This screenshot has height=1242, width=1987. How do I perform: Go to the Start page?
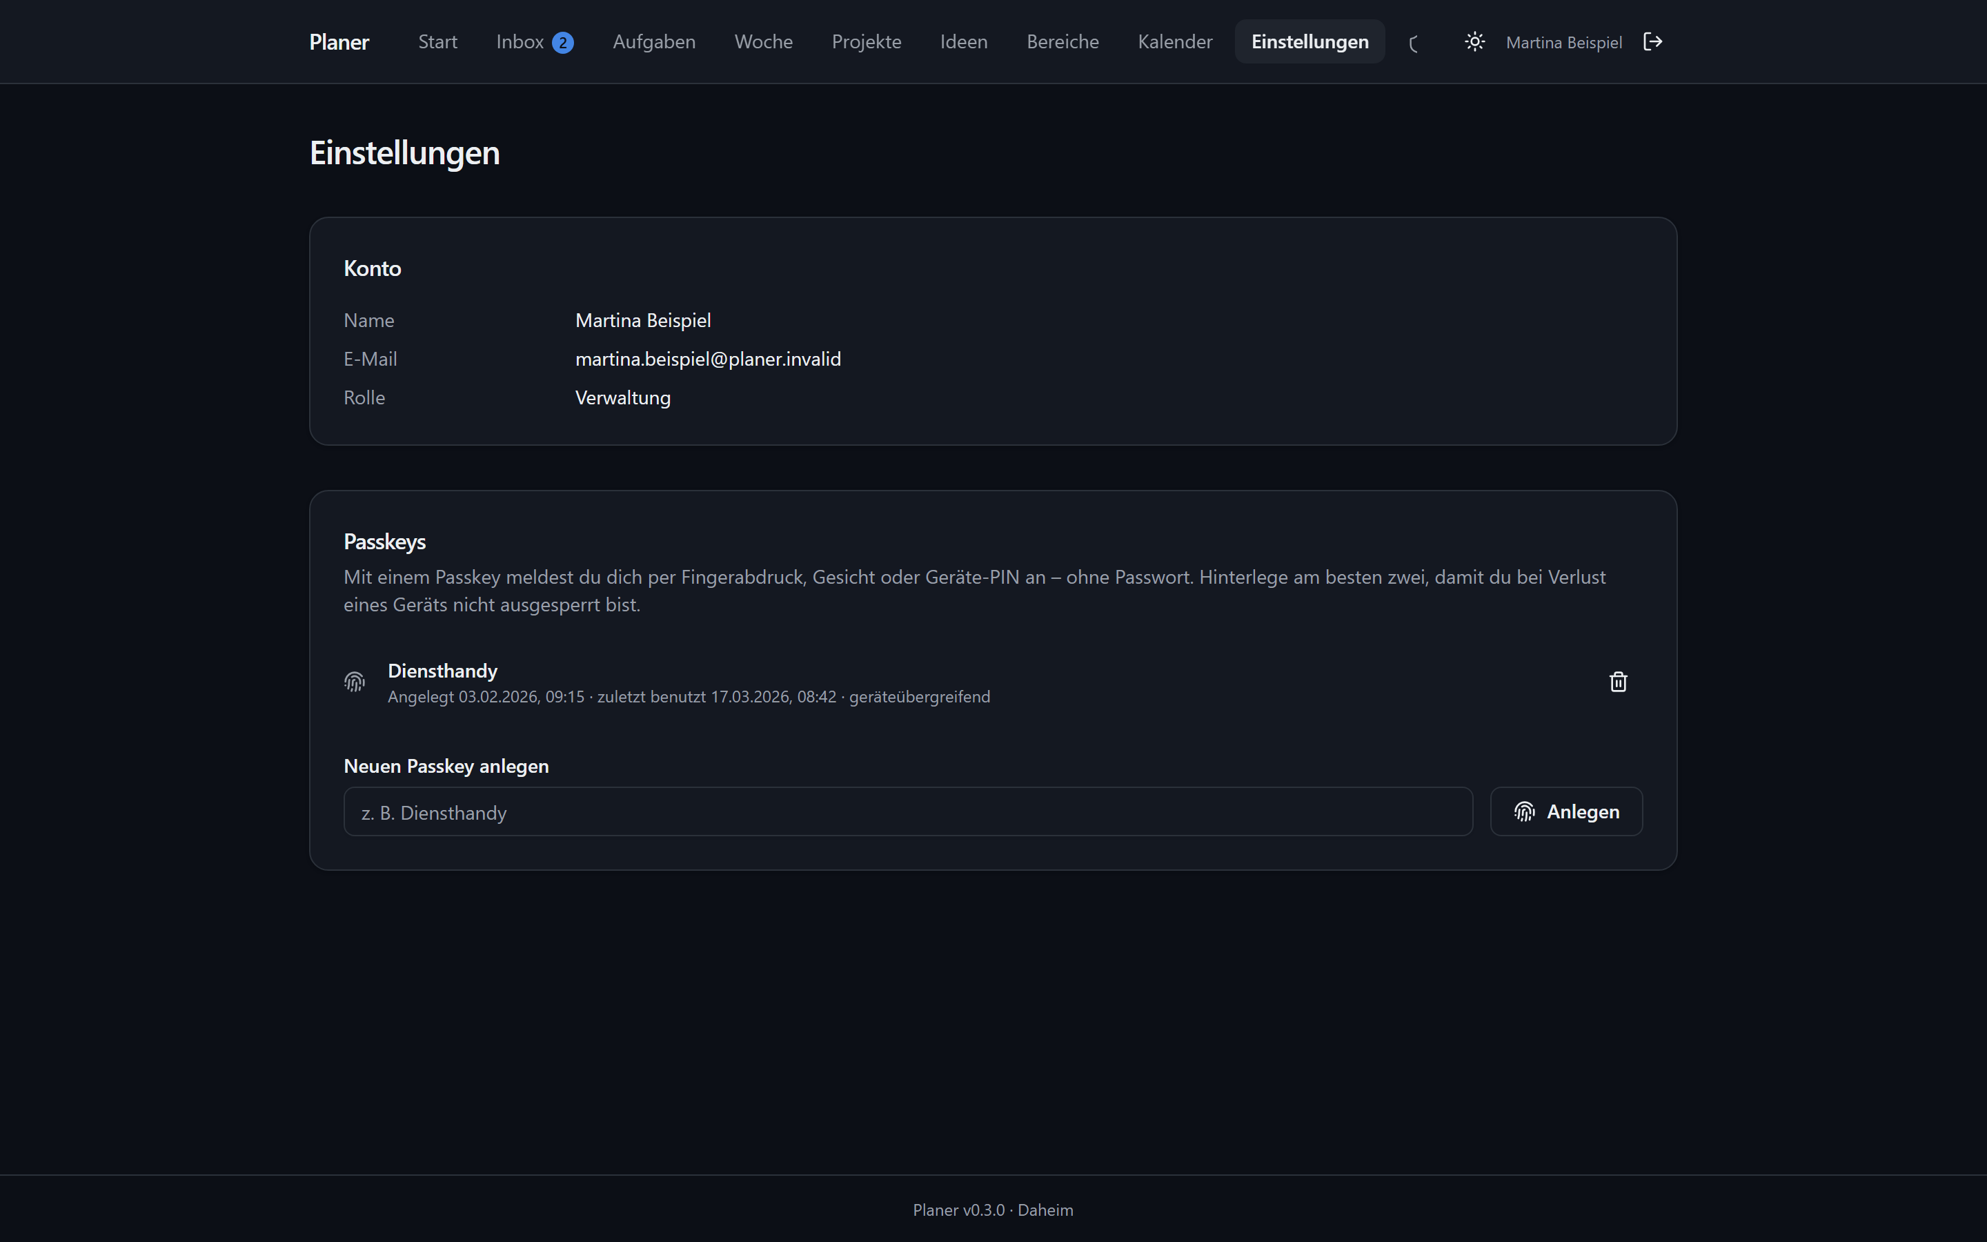click(437, 42)
